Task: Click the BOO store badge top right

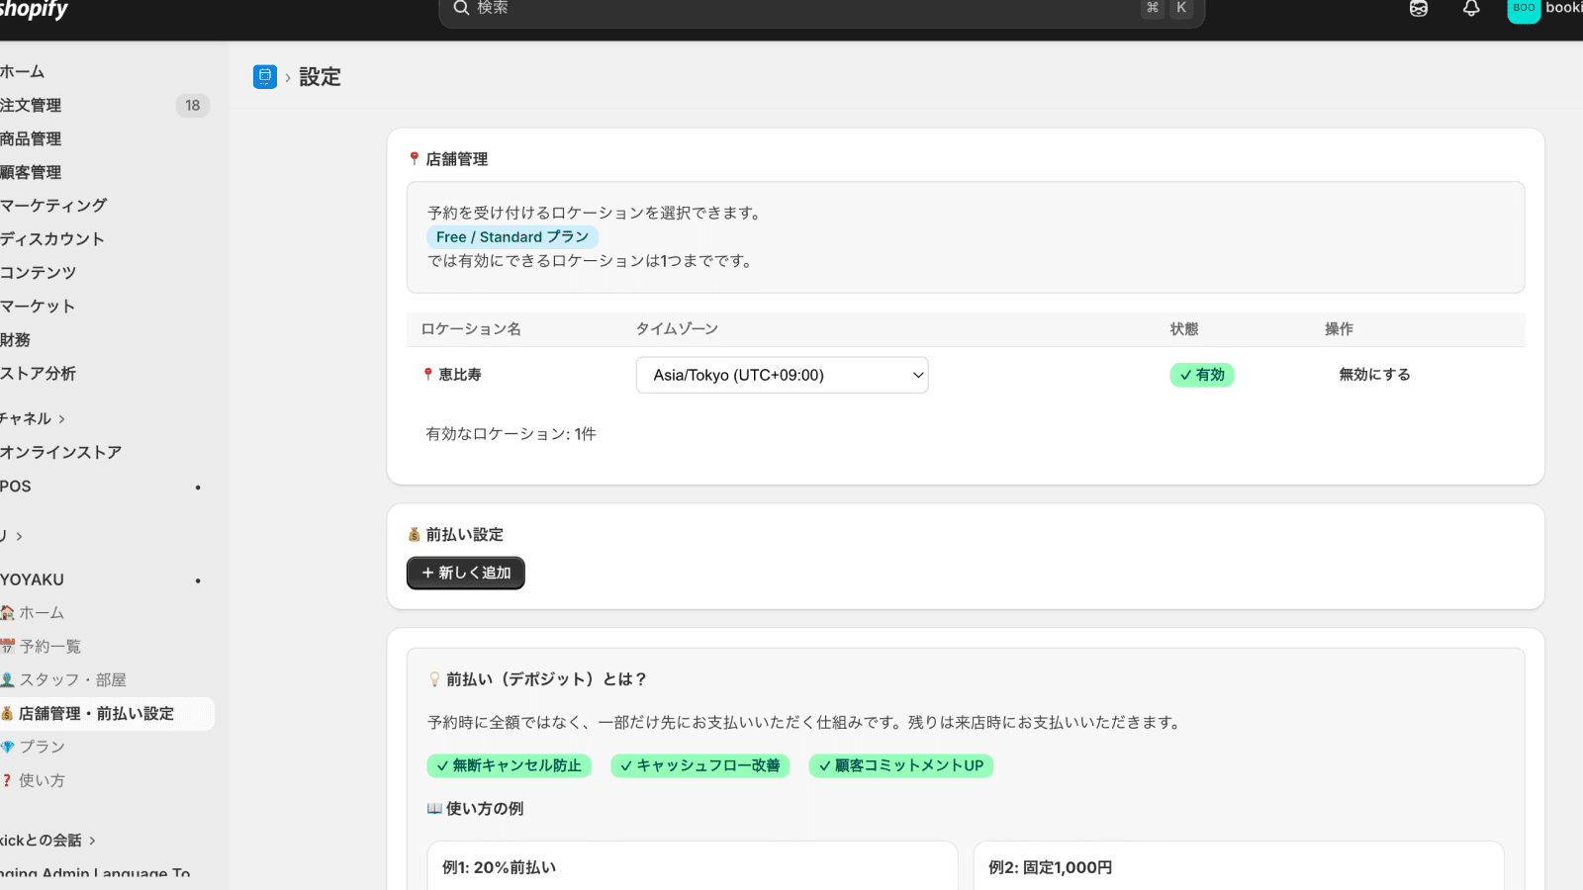Action: (x=1523, y=10)
